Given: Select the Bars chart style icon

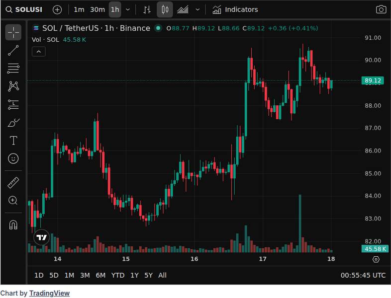Looking at the screenshot, I should click(147, 10).
